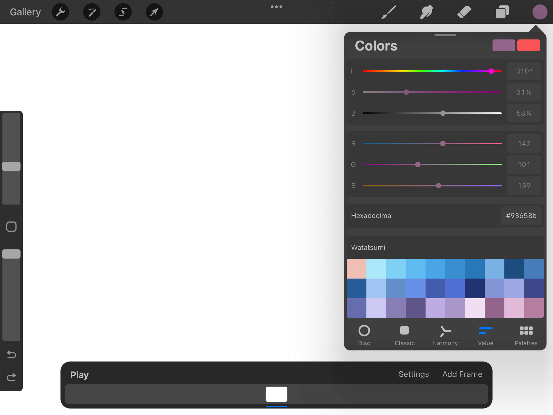Viewport: 553px width, 415px height.
Task: Open the Layers panel
Action: (502, 12)
